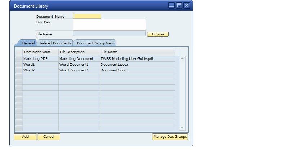Minimize the Document Library window

point(172,5)
